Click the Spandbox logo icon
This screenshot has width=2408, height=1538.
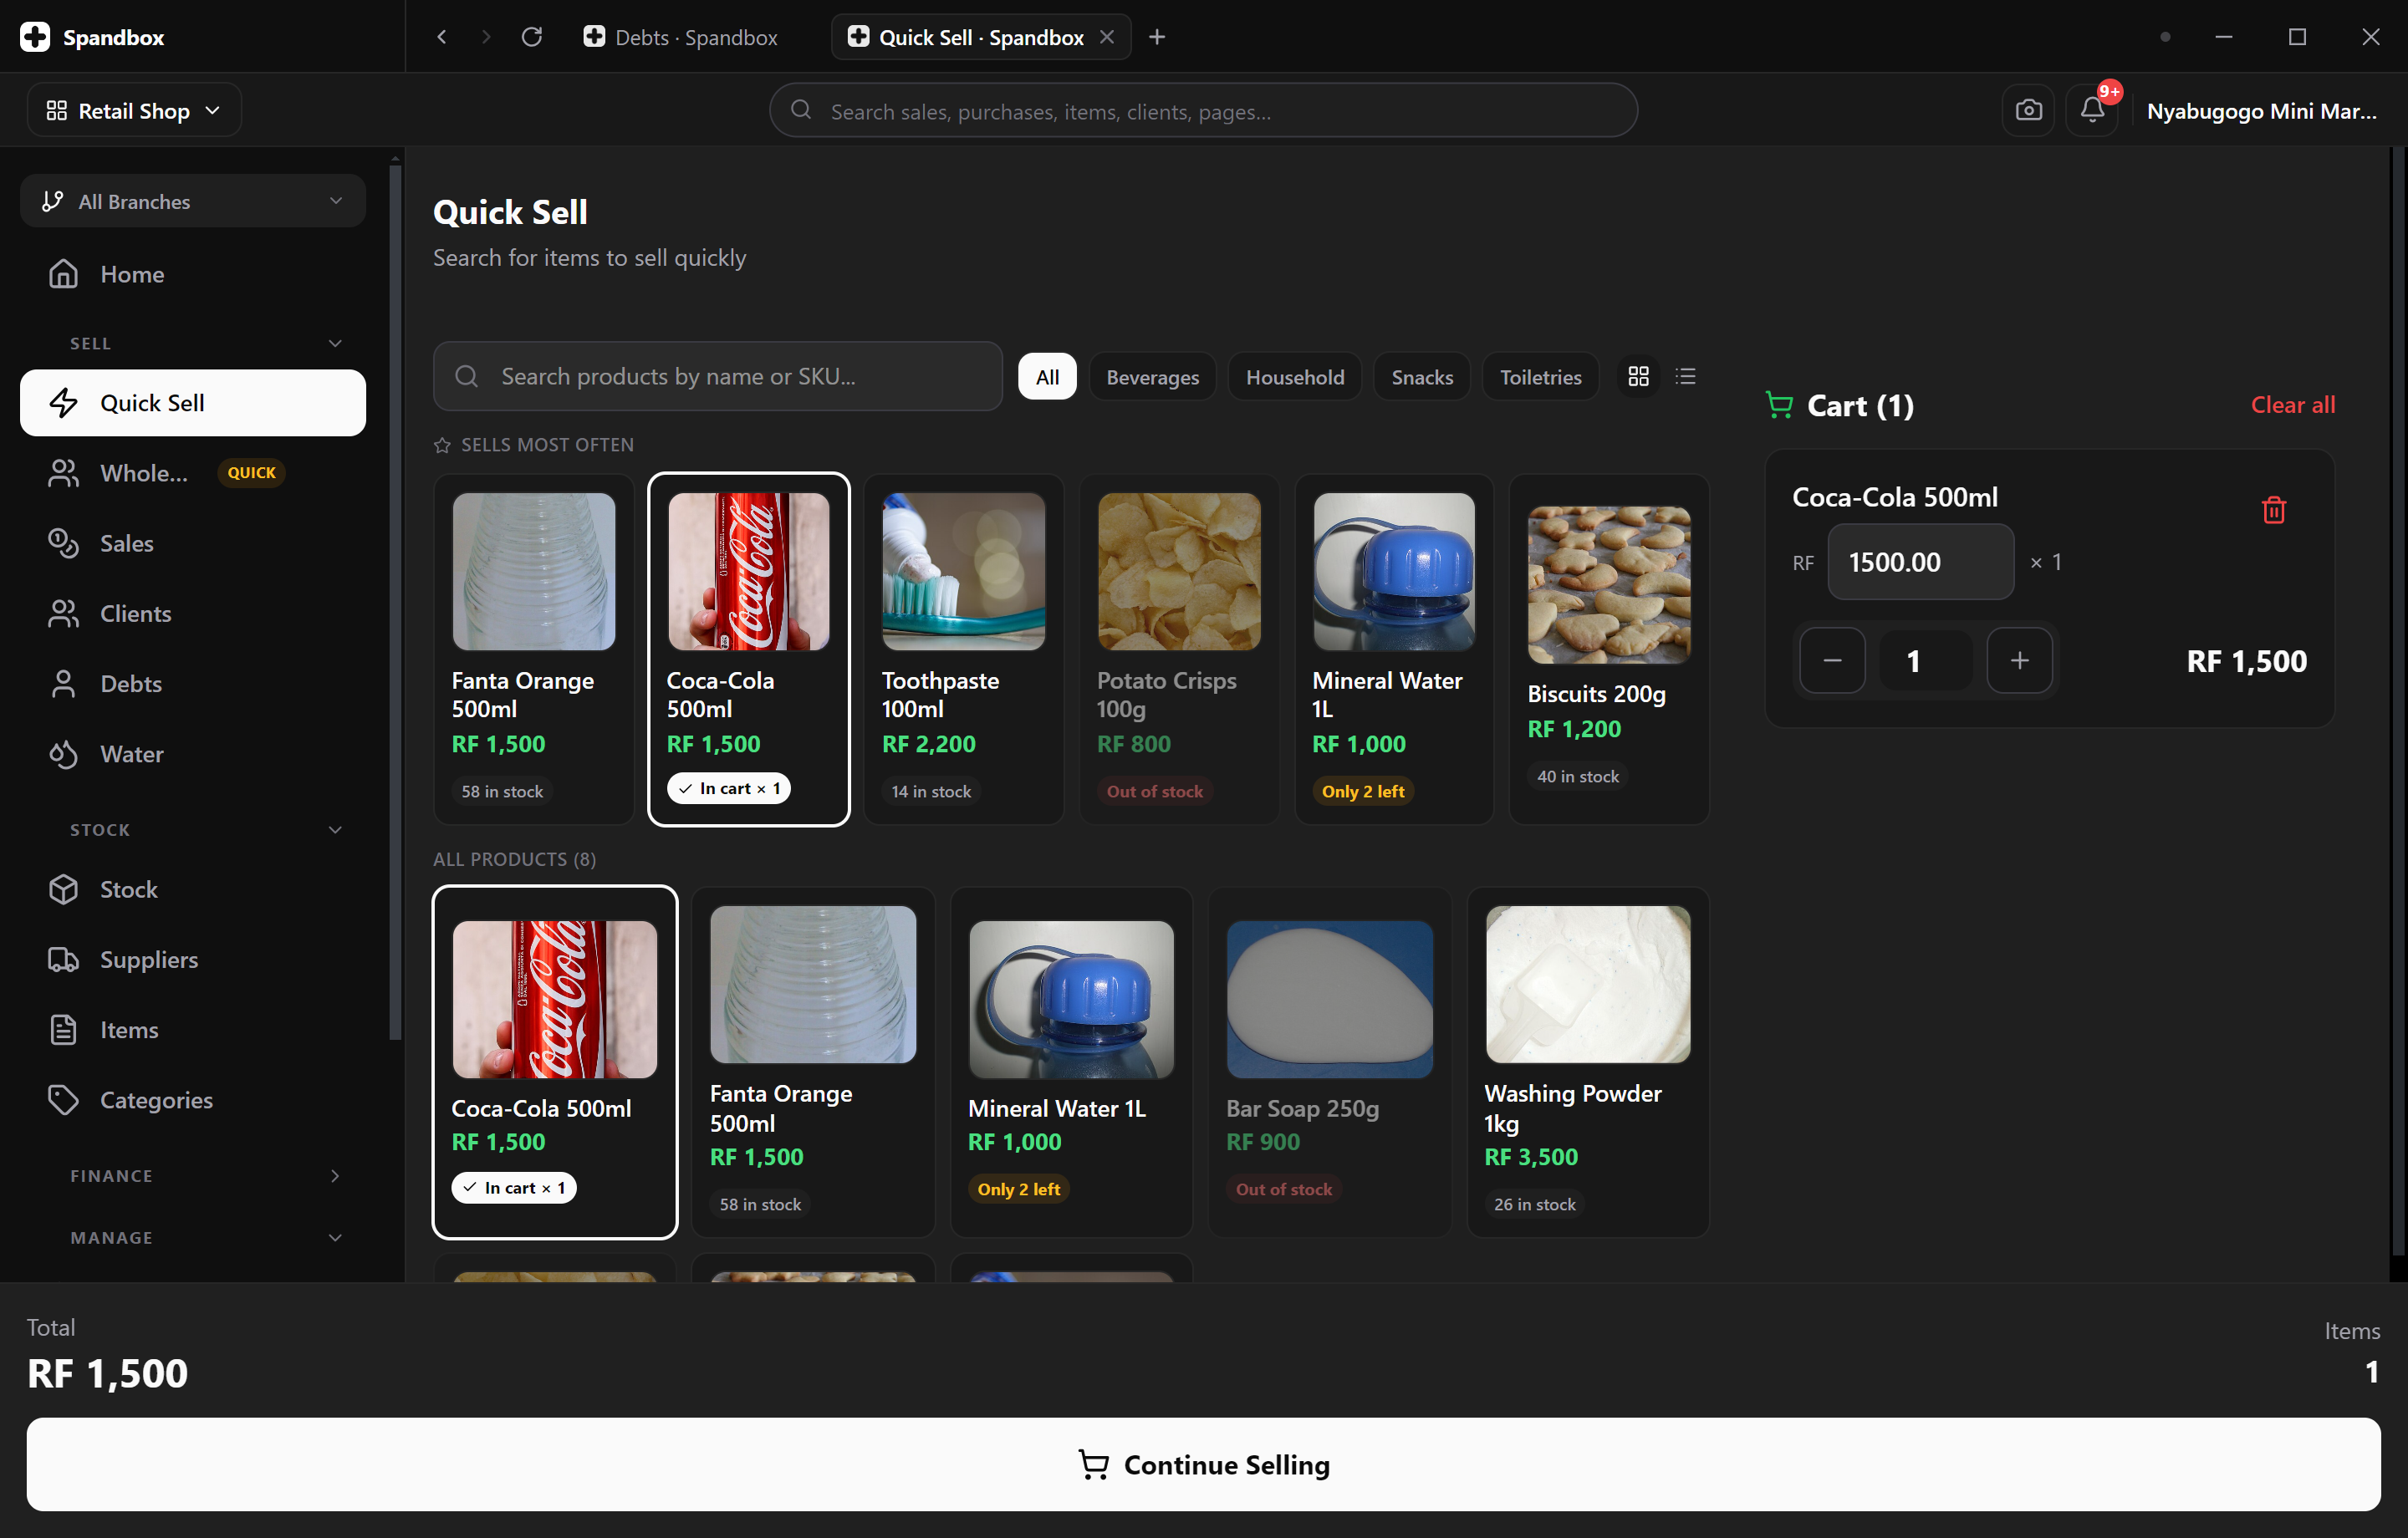(35, 37)
